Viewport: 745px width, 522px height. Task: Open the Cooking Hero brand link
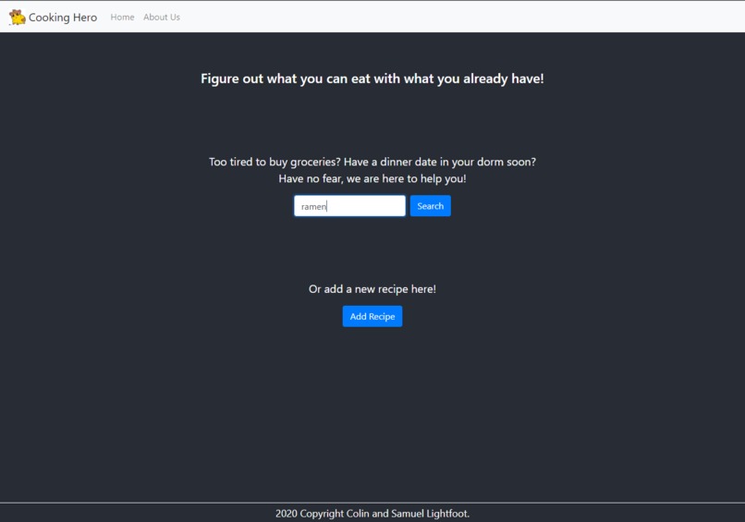click(53, 18)
